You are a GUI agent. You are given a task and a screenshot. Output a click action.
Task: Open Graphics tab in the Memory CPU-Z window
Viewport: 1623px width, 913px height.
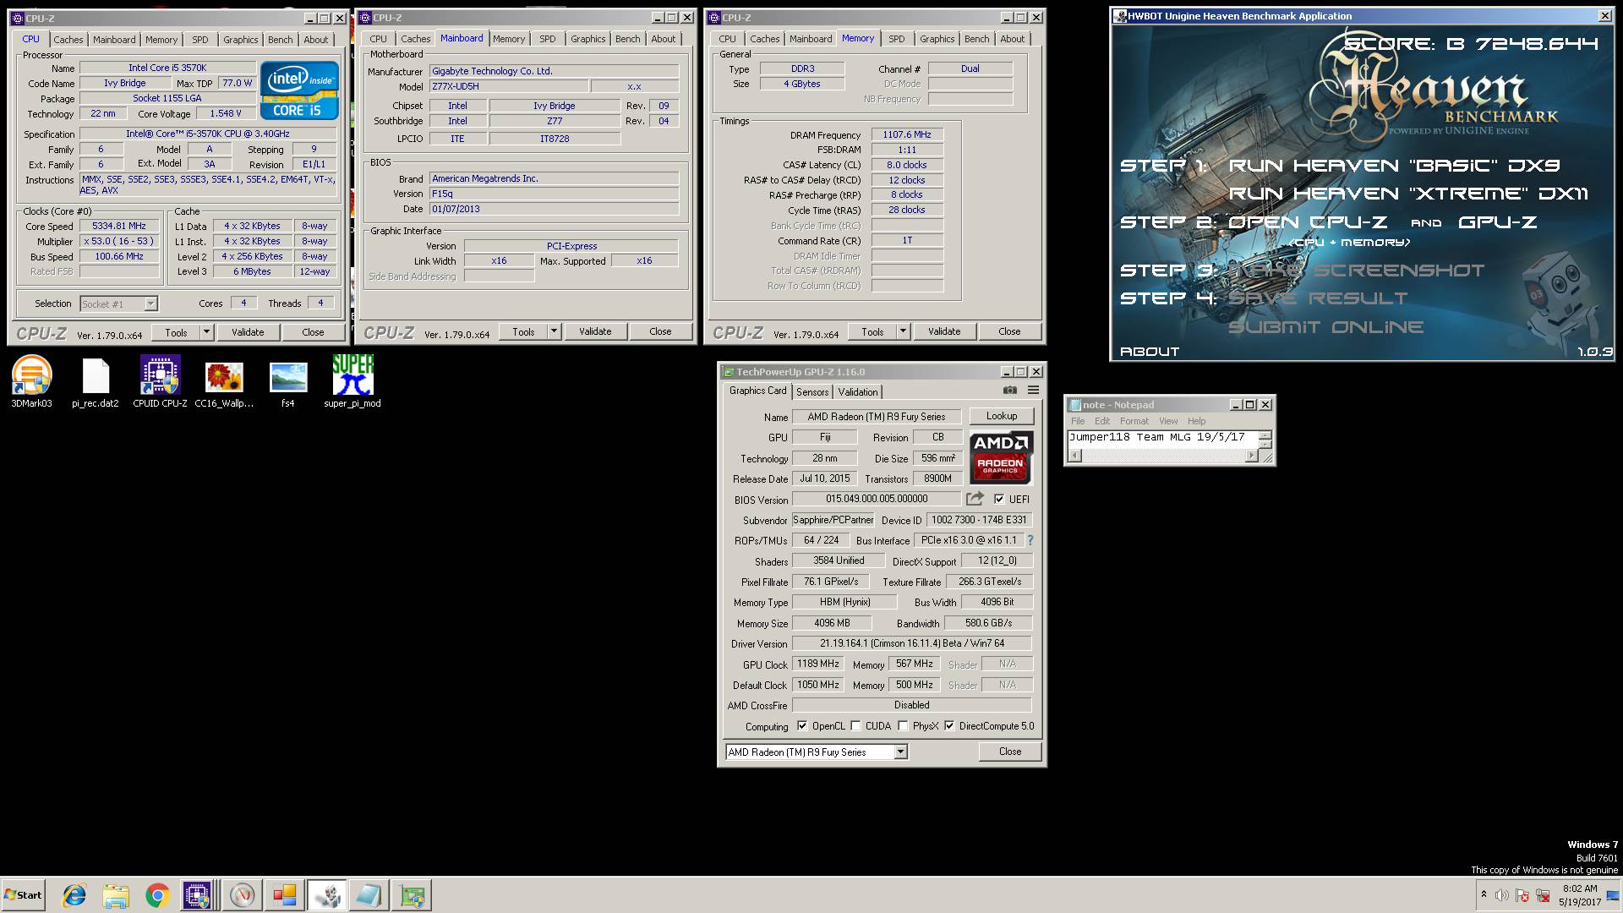[x=937, y=39]
